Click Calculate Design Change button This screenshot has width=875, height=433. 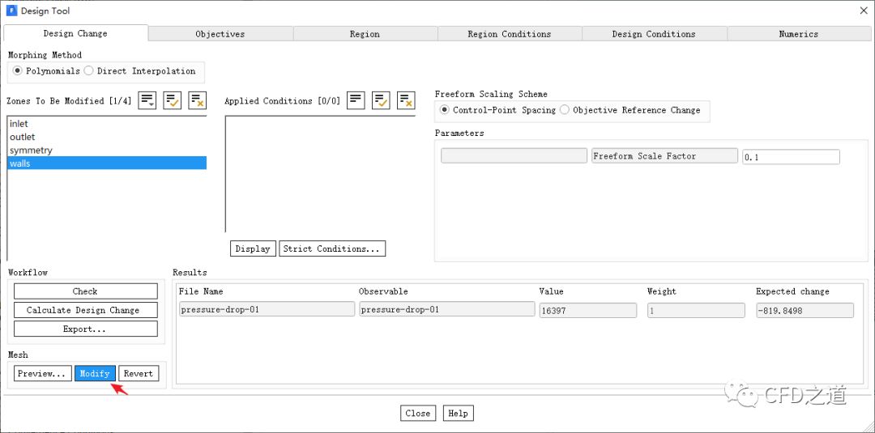click(x=85, y=311)
